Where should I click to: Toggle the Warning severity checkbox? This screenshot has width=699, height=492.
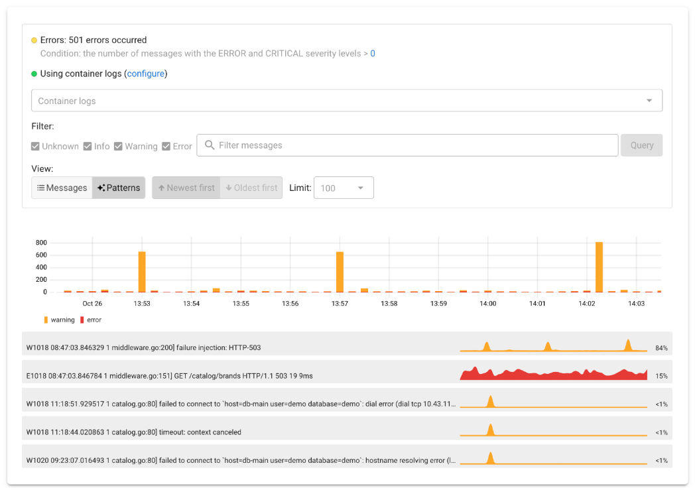tap(118, 146)
